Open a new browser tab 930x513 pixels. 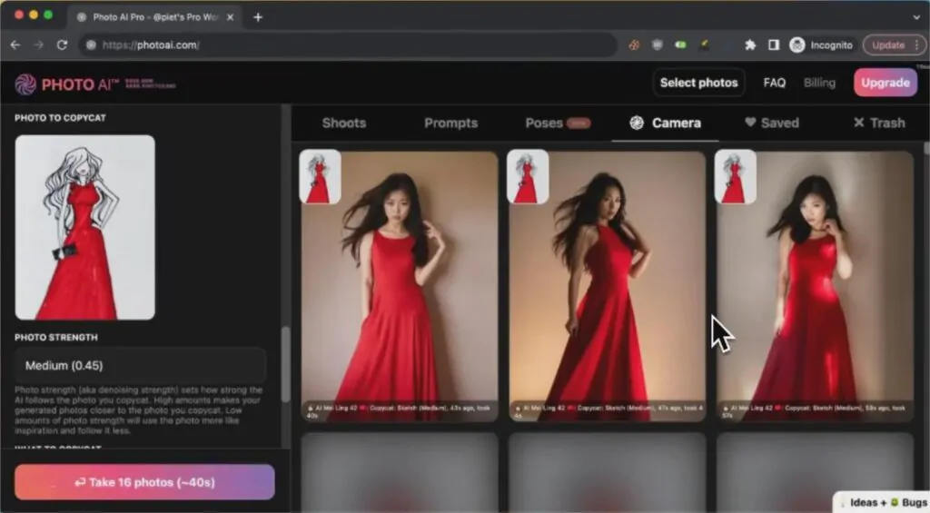[x=258, y=16]
